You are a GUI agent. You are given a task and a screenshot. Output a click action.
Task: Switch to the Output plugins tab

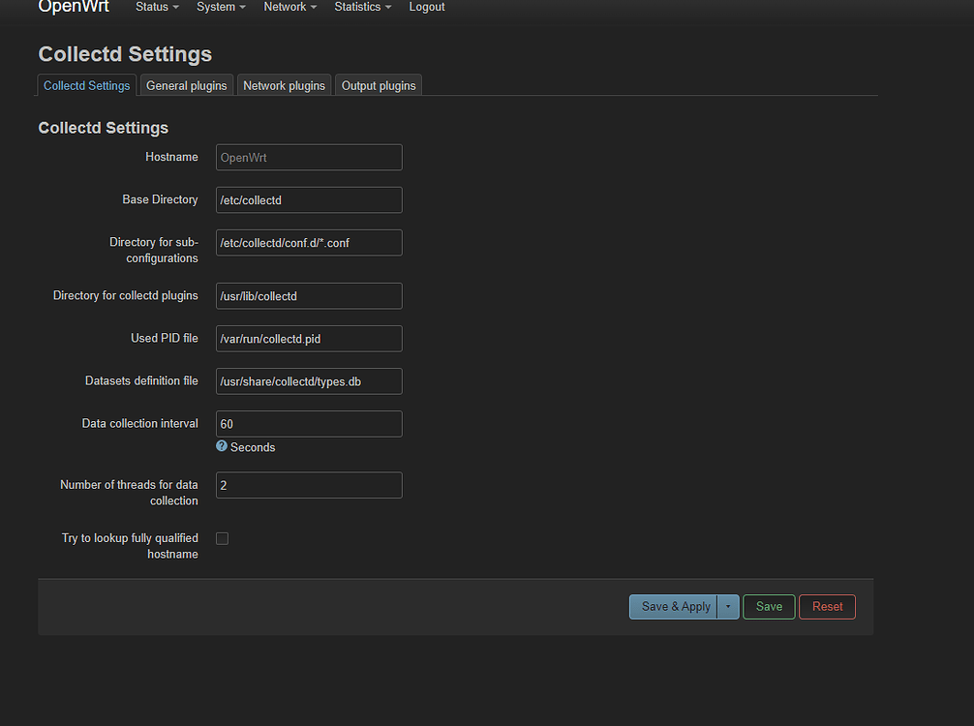tap(378, 85)
